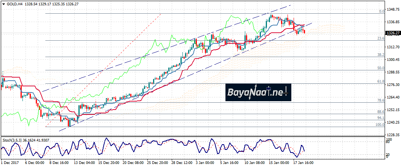Click the BayaNaat.net watermark logo
The height and width of the screenshot is (167, 401).
(258, 92)
